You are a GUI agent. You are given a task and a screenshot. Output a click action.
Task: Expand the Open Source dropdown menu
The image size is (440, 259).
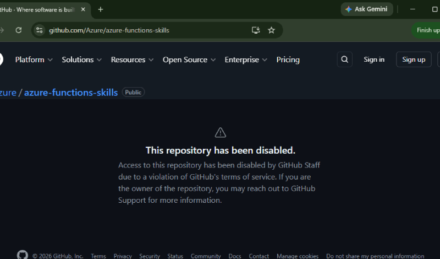tap(189, 60)
